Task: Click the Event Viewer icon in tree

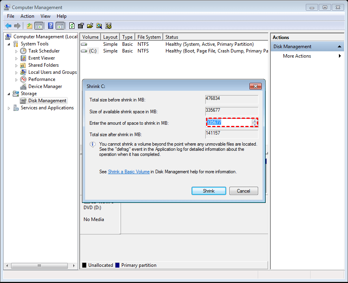Action: click(x=23, y=58)
